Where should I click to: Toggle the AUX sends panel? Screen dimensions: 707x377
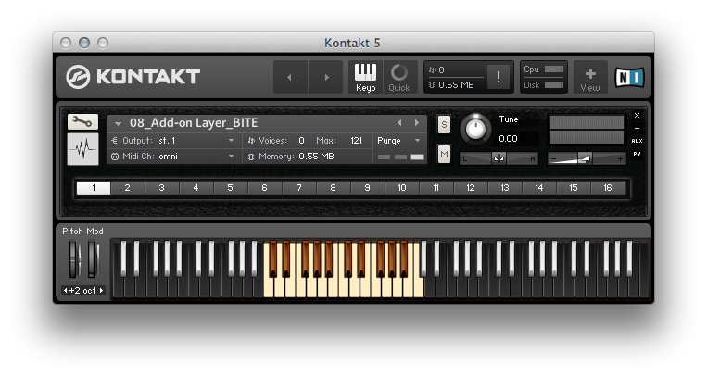click(x=638, y=141)
